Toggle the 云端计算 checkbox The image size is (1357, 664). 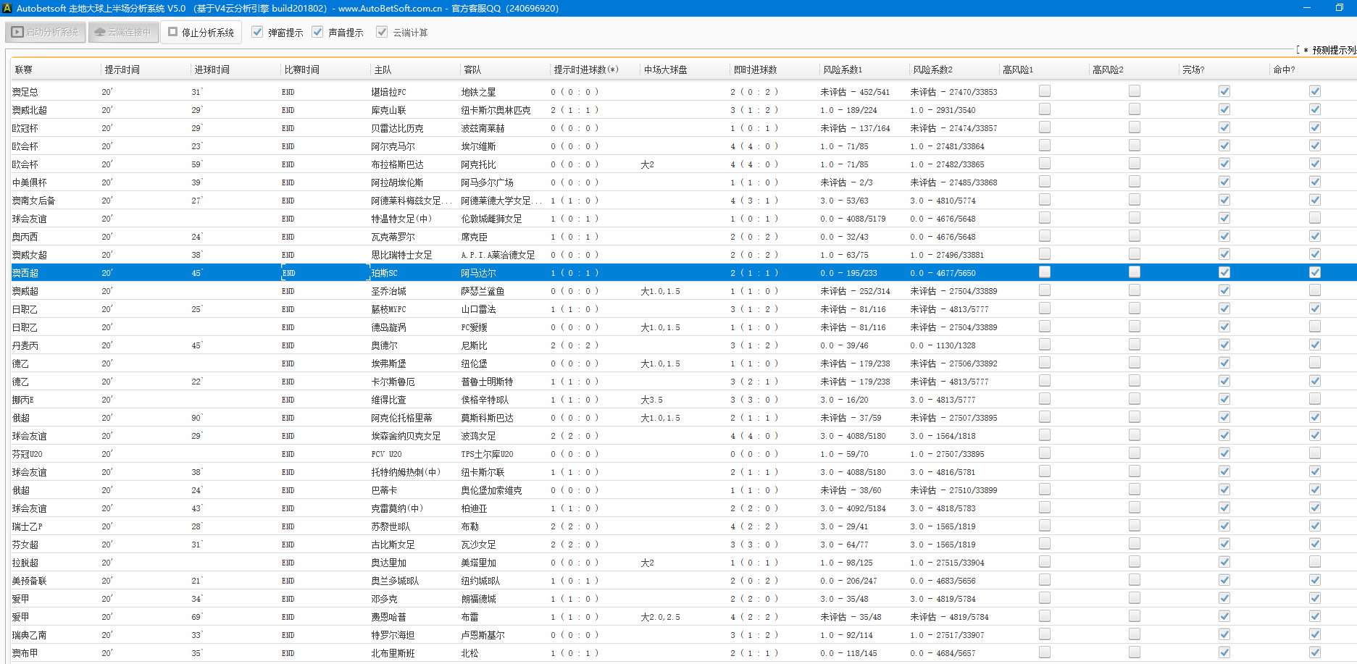[x=382, y=32]
